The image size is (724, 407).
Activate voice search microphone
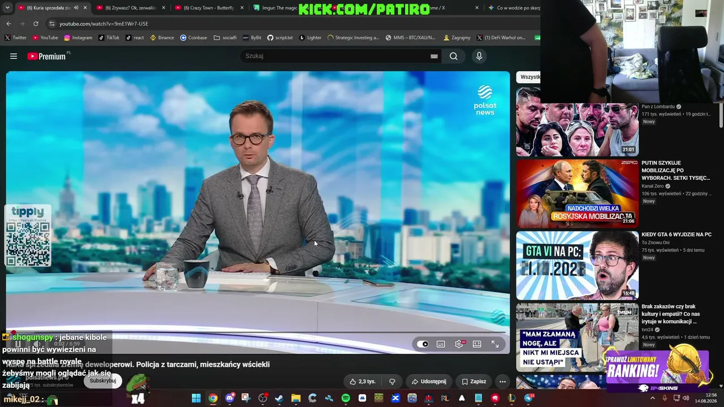click(x=479, y=56)
